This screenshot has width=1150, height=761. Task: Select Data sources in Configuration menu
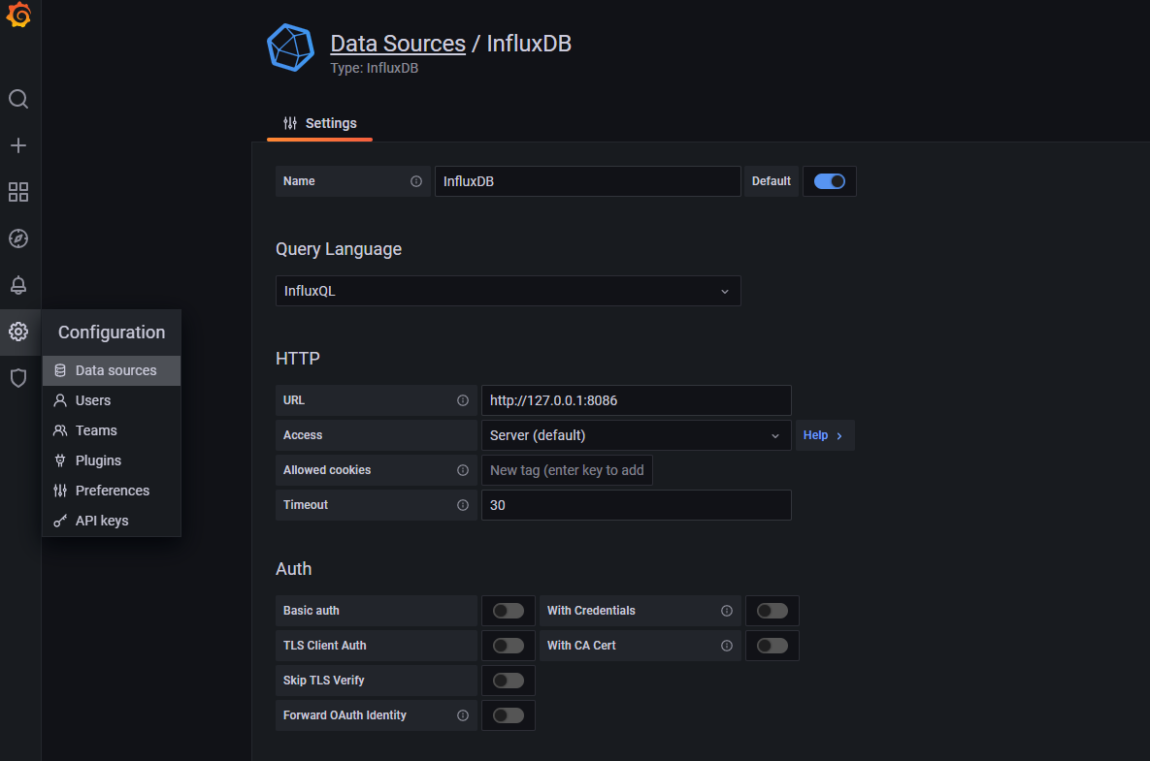click(x=112, y=370)
